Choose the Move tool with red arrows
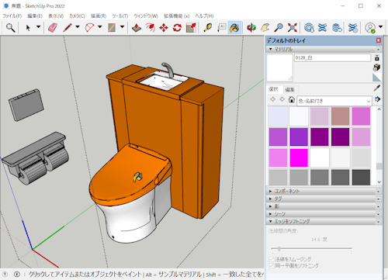388x280 pixels. tap(164, 28)
